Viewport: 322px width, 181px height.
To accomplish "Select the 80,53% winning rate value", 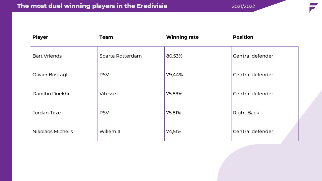I will click(174, 56).
